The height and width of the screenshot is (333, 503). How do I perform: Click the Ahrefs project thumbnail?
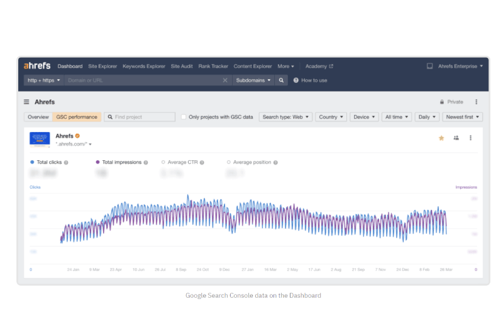click(40, 139)
